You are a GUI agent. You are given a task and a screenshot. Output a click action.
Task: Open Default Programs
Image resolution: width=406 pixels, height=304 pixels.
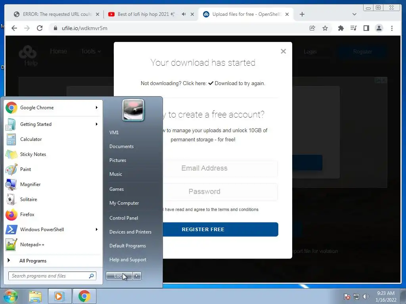pyautogui.click(x=128, y=246)
